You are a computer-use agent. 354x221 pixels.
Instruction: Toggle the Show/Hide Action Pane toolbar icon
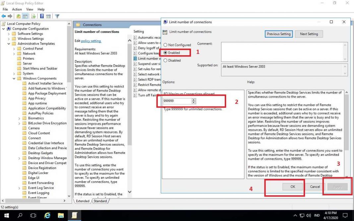tap(48, 16)
